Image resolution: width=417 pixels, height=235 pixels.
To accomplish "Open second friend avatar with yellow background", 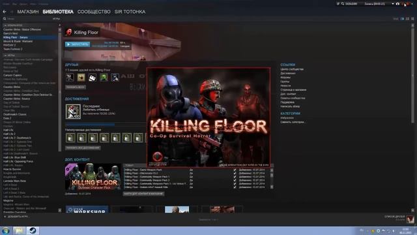I will pos(81,78).
